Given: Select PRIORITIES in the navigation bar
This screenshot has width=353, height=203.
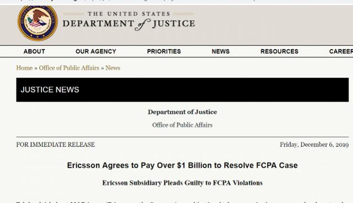Looking at the screenshot, I should [164, 51].
